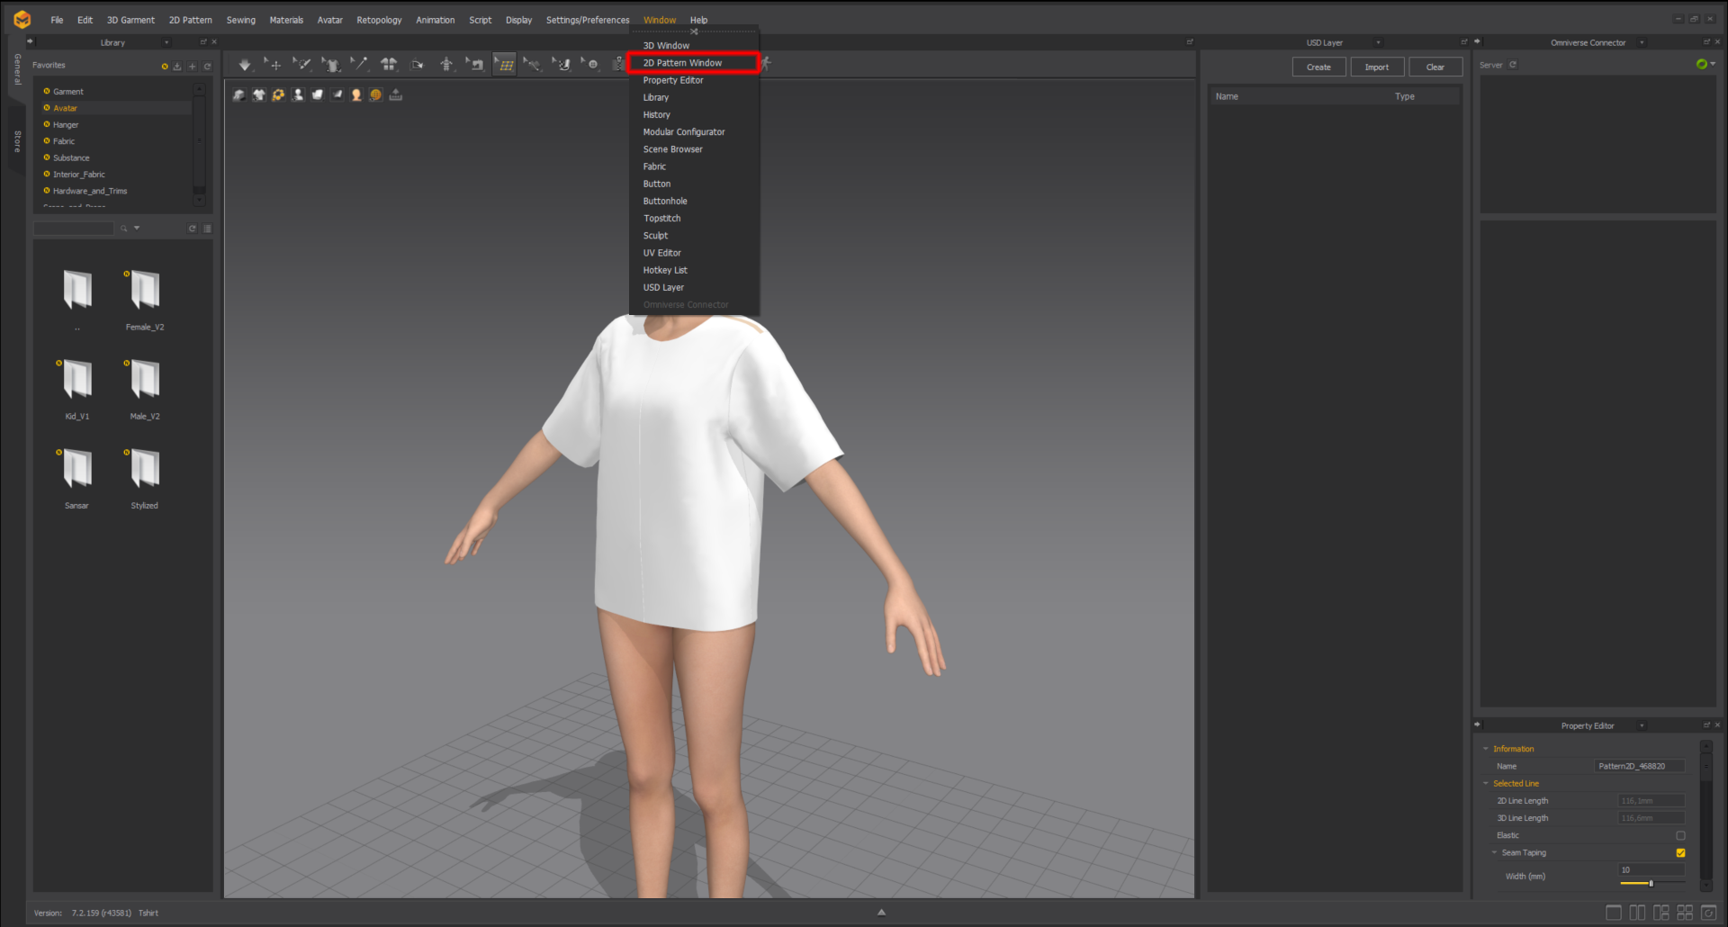
Task: Select the Simulate tool in the 3D toolbar
Action: pos(245,65)
